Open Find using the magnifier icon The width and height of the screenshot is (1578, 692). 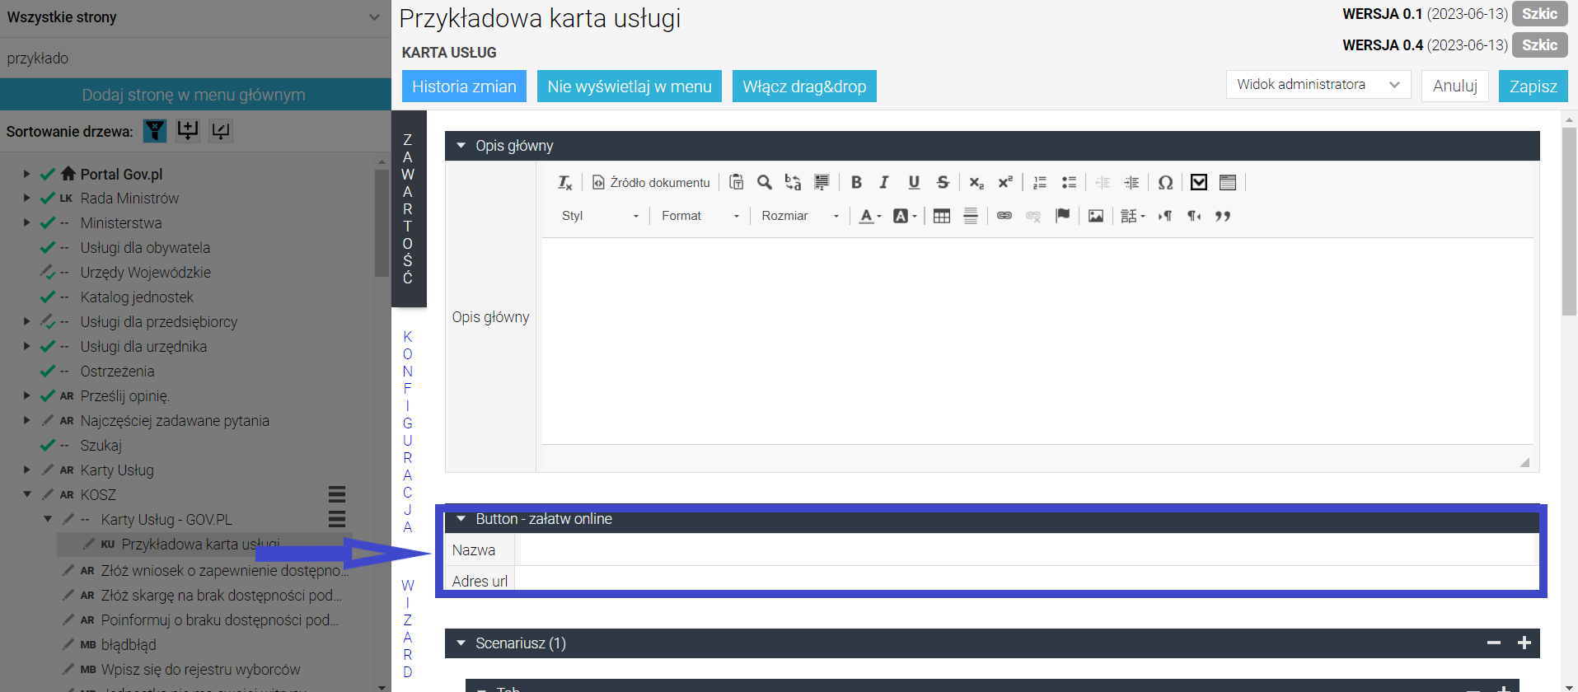tap(765, 183)
